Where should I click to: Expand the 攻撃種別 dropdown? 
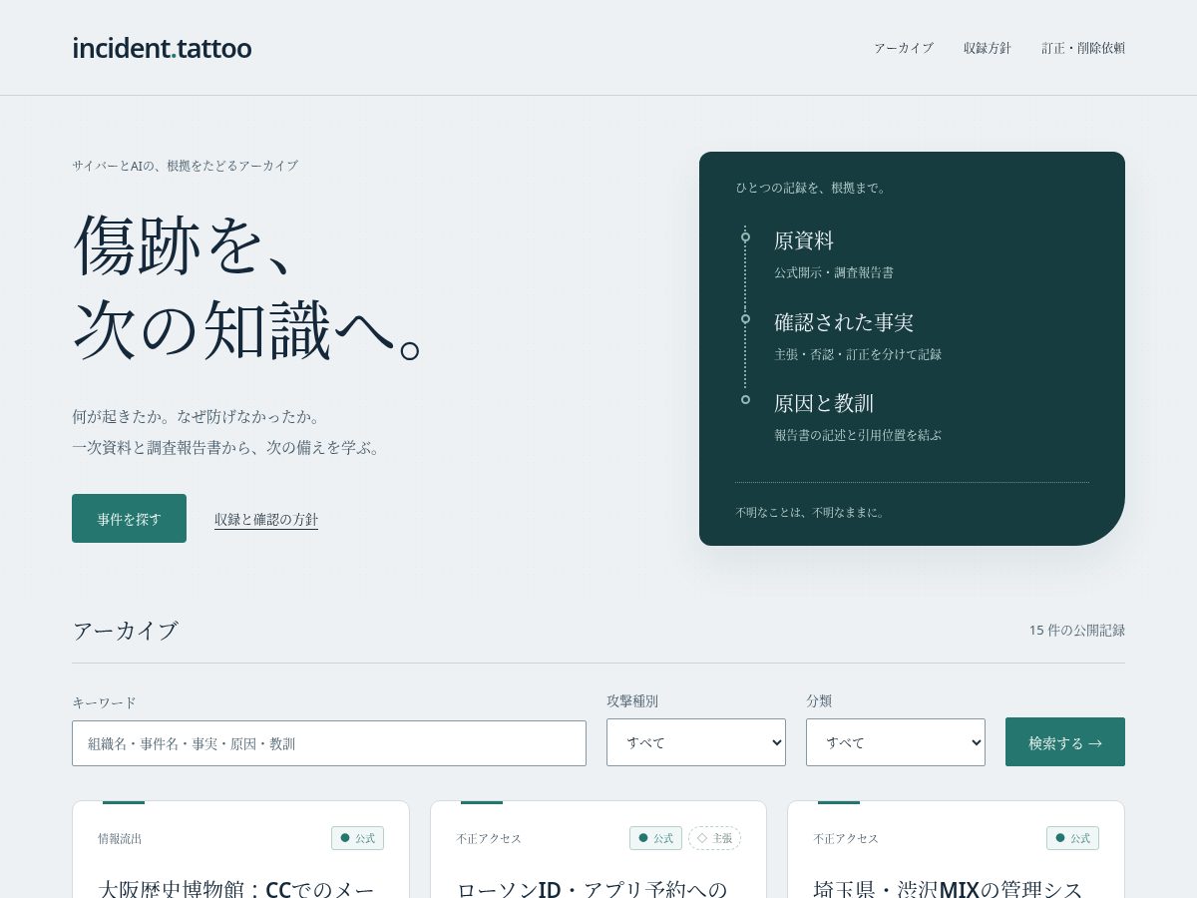[x=696, y=742]
